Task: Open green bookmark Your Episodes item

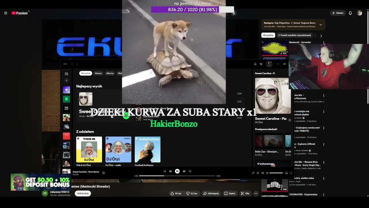Action: coord(66,99)
